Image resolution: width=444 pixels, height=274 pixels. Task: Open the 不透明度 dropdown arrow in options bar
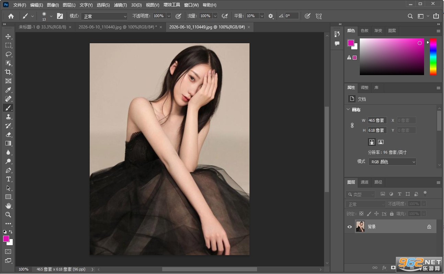[169, 16]
